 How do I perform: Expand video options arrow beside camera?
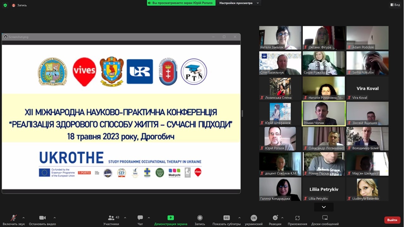pos(55,218)
